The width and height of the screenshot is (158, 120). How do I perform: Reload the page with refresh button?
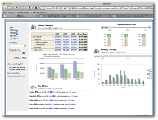point(17,8)
